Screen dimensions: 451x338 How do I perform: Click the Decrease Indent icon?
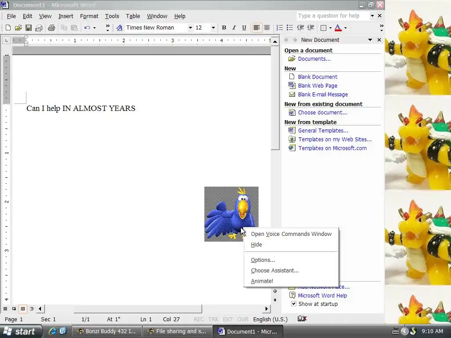(x=300, y=28)
